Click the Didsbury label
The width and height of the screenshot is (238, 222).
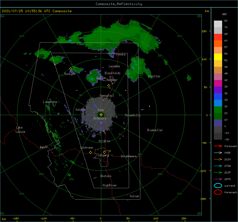[x=100, y=118]
